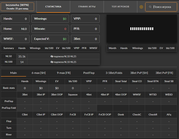Focus the Поиск игрока search field

(161, 7)
